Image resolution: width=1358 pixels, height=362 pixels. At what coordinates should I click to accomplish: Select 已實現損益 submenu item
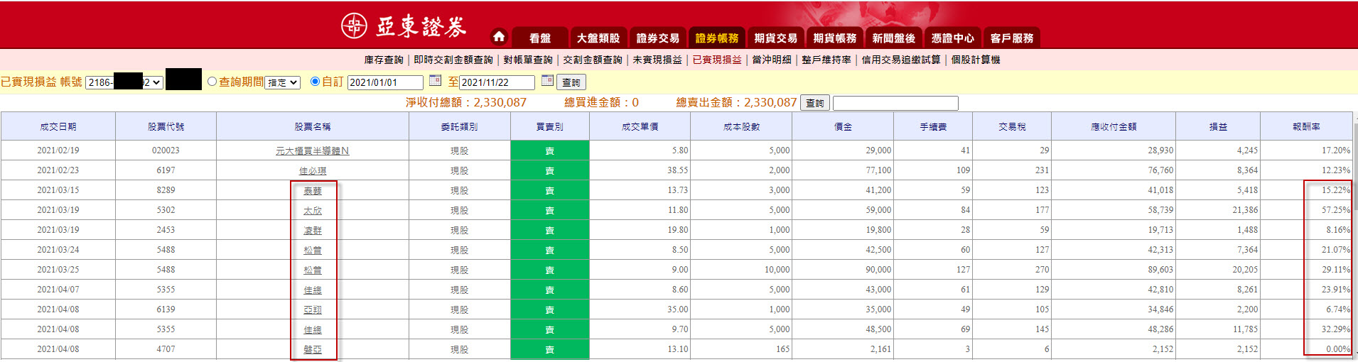point(717,60)
